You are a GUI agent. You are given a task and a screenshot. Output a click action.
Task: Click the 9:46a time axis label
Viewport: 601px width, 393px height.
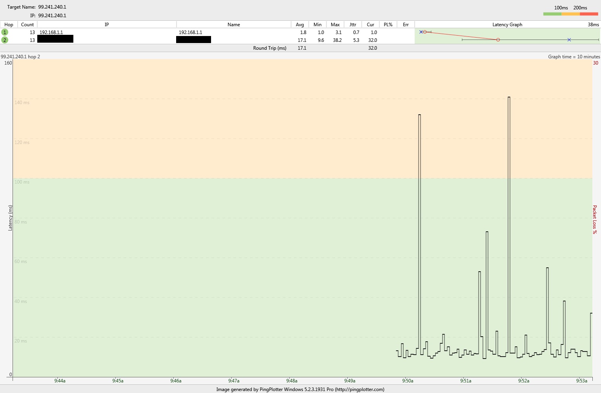coord(176,381)
